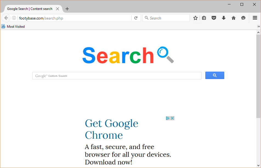Open the downloads arrow panel
Screen dimensions: 261x168
[224, 18]
